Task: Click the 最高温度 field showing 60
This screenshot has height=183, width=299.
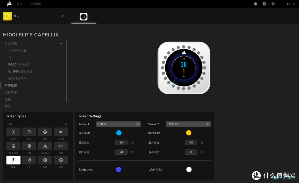Action: [x=121, y=142]
